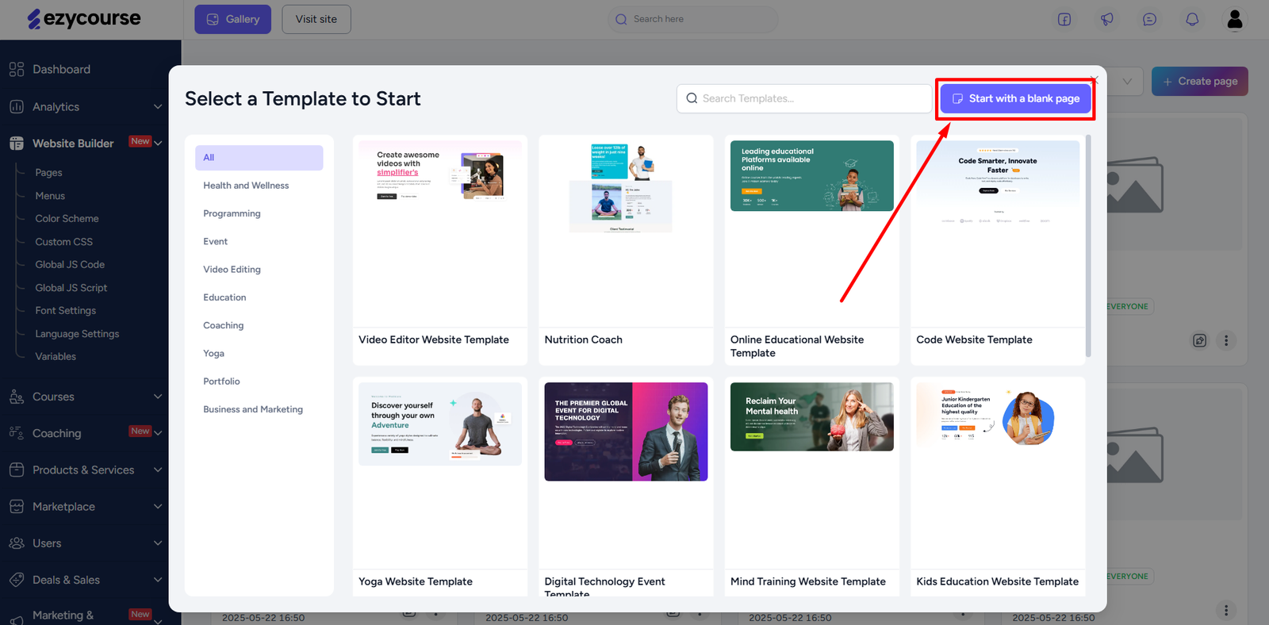The width and height of the screenshot is (1269, 625).
Task: Choose the Yoga template category
Action: click(213, 353)
